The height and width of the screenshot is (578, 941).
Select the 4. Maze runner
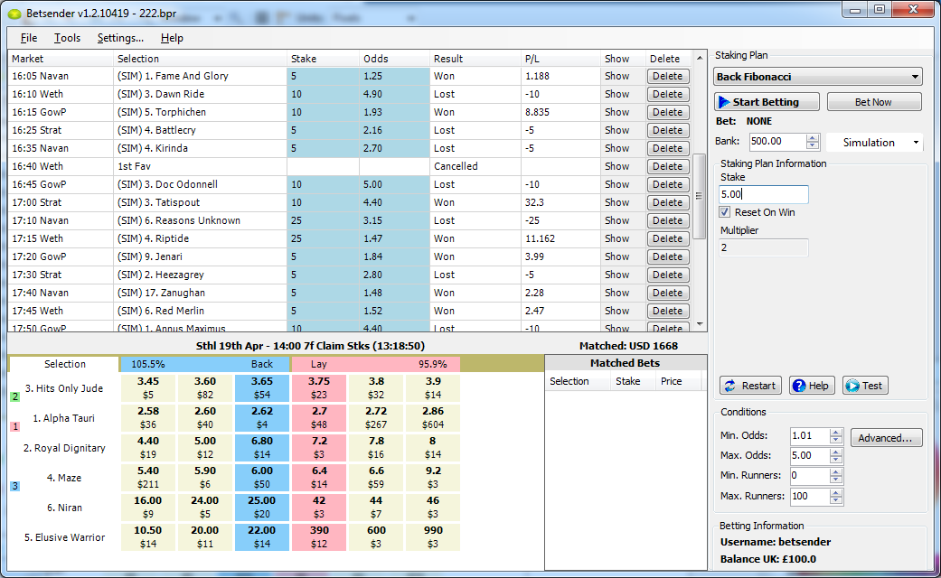(64, 478)
